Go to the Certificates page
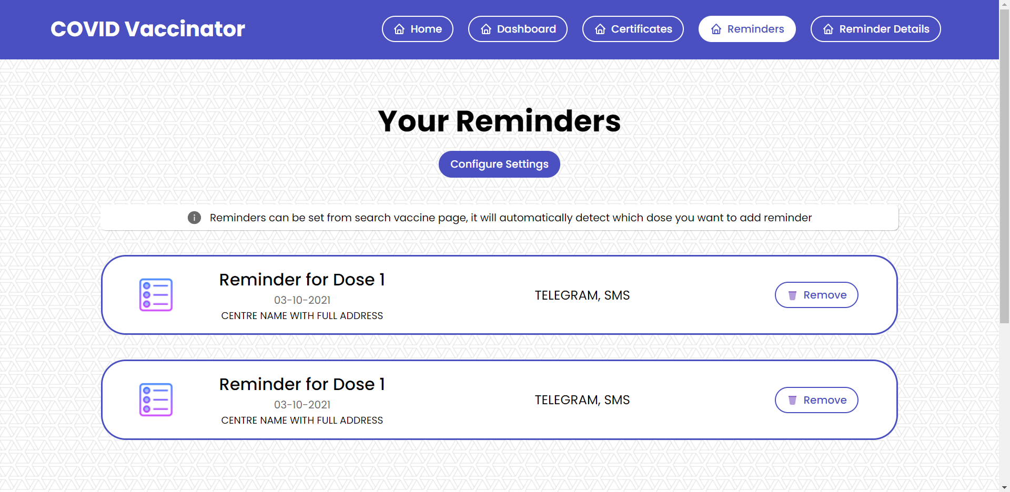 coord(633,29)
